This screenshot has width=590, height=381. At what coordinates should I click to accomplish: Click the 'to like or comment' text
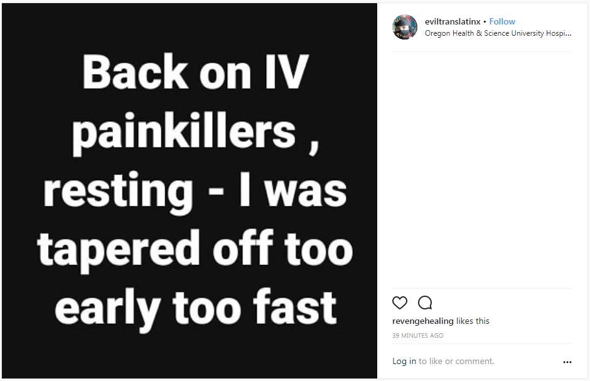(x=456, y=361)
